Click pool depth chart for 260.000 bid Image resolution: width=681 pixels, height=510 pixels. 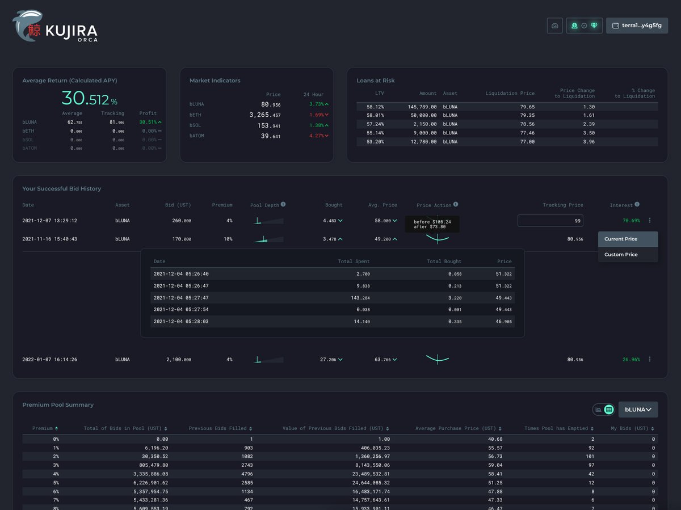point(268,221)
